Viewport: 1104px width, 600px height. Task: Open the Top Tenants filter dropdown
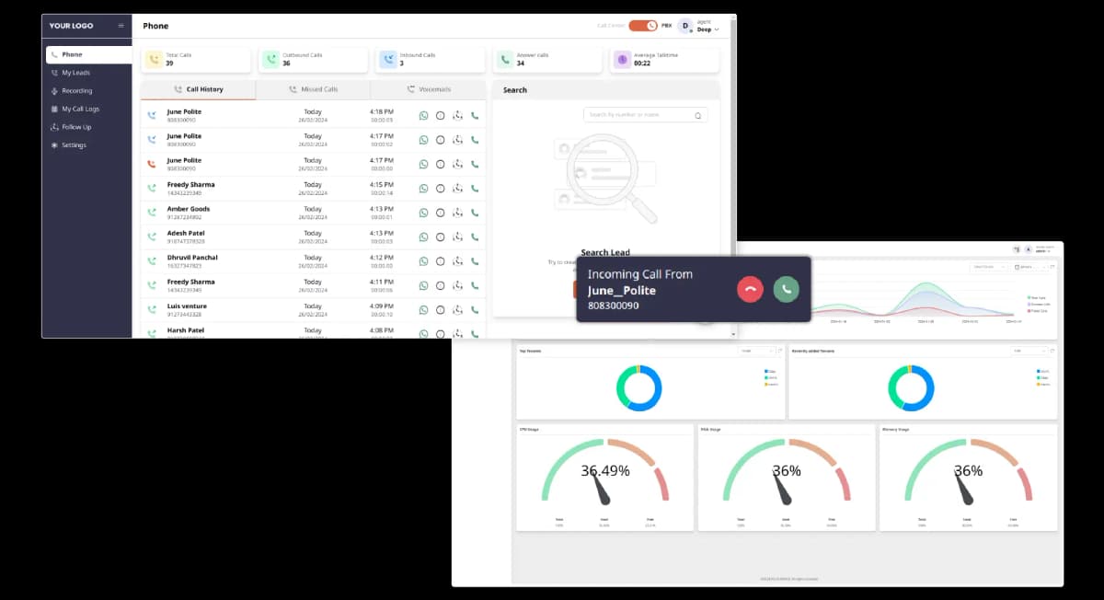757,351
